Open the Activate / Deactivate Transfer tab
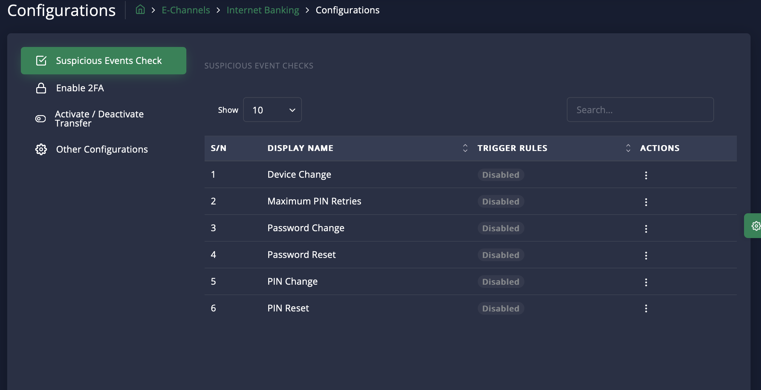 click(99, 119)
